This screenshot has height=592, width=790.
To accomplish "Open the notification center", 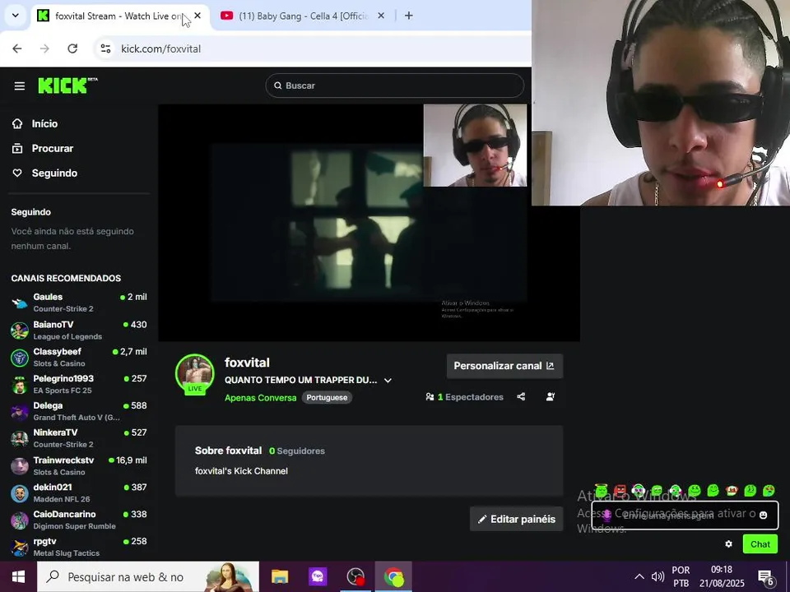I will [x=766, y=577].
